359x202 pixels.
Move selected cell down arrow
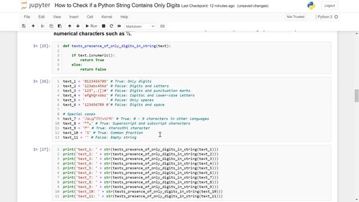[x=78, y=26]
